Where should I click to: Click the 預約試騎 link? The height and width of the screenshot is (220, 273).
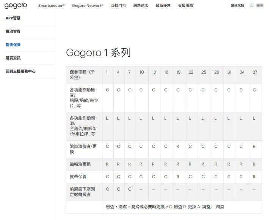point(237,6)
